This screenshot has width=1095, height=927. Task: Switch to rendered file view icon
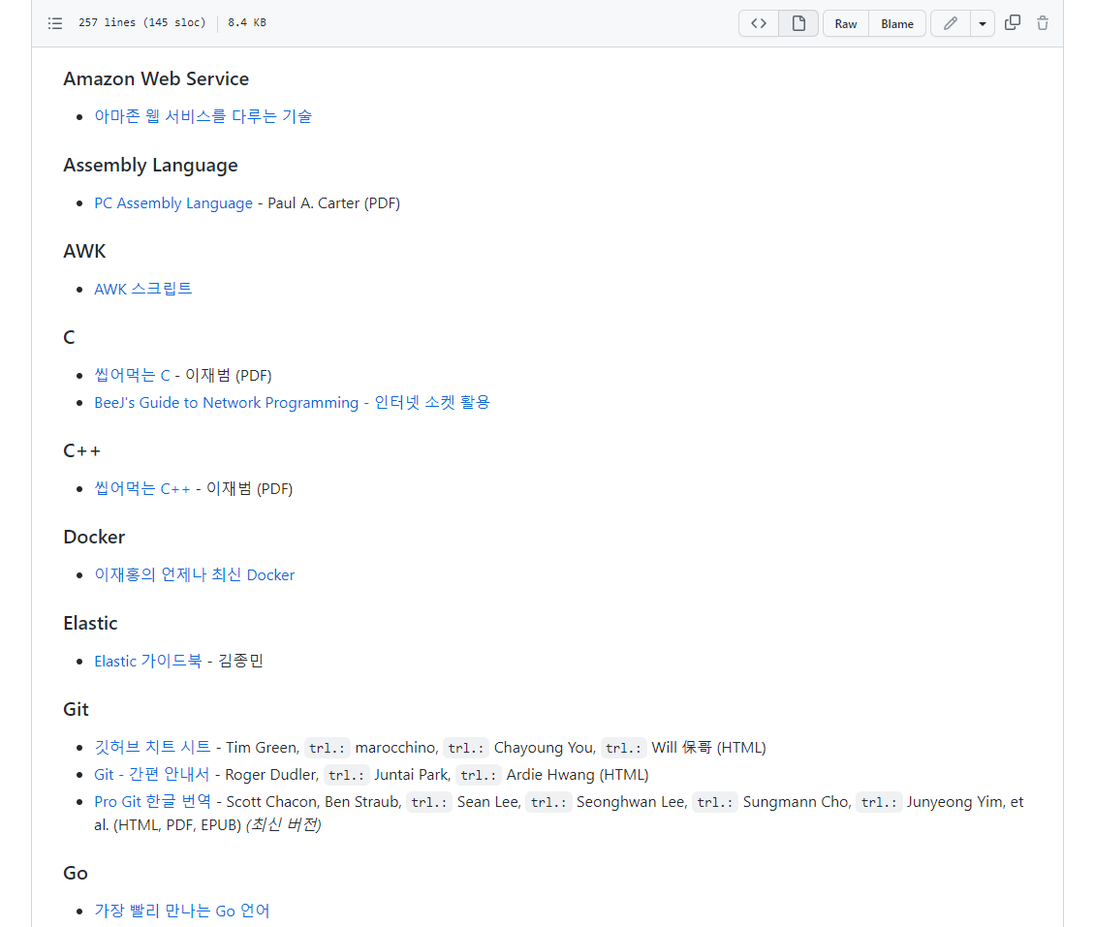click(x=798, y=23)
